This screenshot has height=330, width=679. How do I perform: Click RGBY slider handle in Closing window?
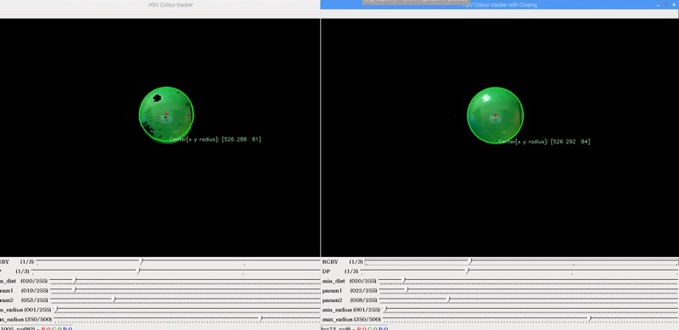[471, 261]
